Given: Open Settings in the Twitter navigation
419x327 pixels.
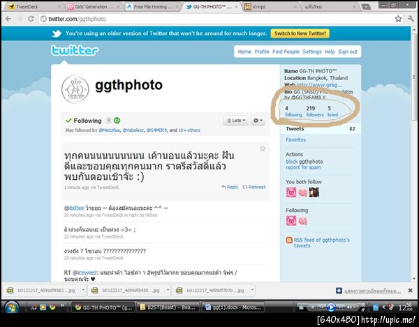Looking at the screenshot, I should tap(312, 52).
